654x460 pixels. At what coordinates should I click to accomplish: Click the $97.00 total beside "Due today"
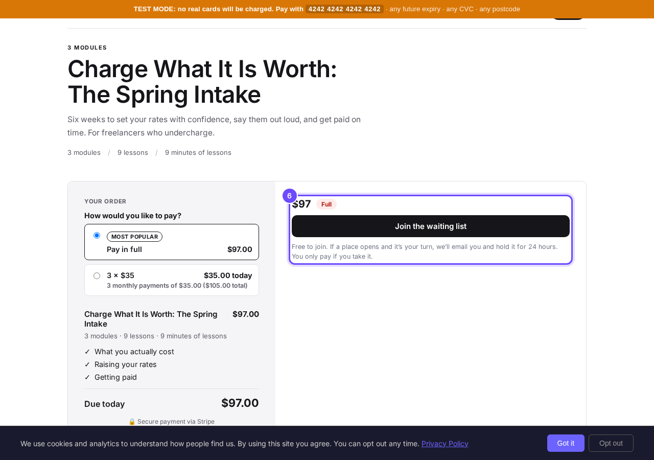tap(240, 403)
